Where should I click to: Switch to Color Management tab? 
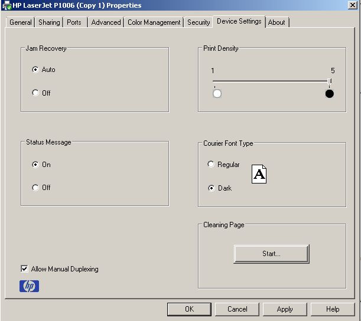[x=154, y=22]
